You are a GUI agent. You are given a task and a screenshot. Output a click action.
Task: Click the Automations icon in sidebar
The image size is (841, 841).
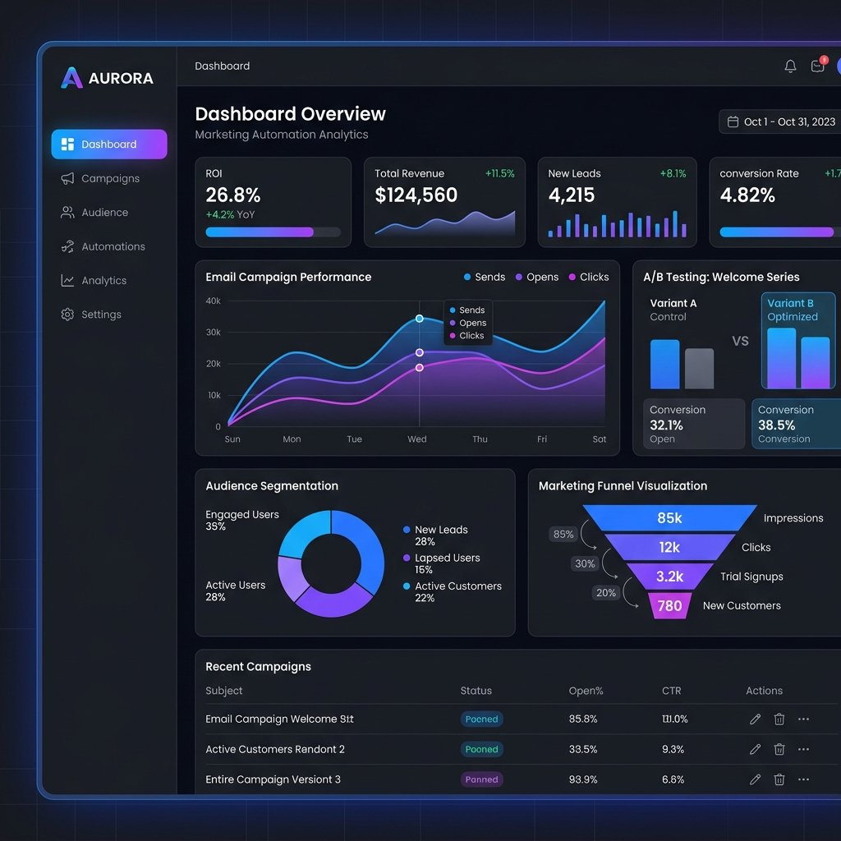(x=67, y=246)
